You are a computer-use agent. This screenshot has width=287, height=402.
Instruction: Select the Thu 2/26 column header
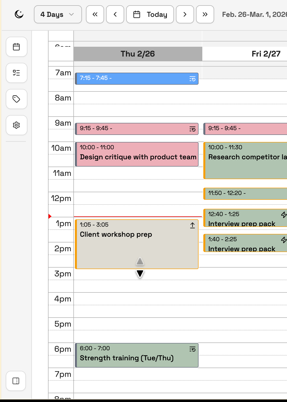pos(138,54)
